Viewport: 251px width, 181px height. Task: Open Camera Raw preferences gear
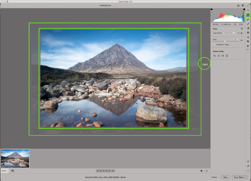point(243,5)
